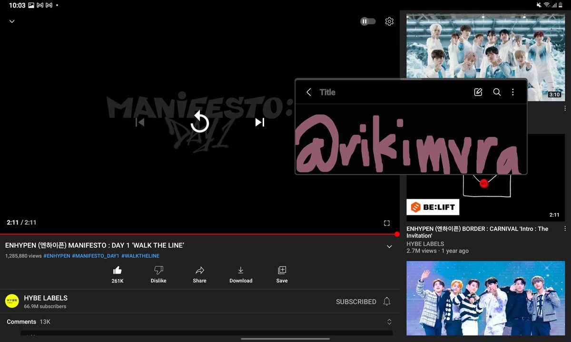Open 'Intro : The Invitation' video title
This screenshot has width=571, height=342.
pos(477,232)
